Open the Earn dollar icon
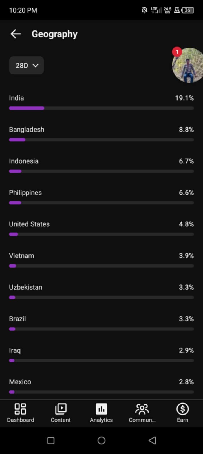The width and height of the screenshot is (203, 454). click(182, 409)
